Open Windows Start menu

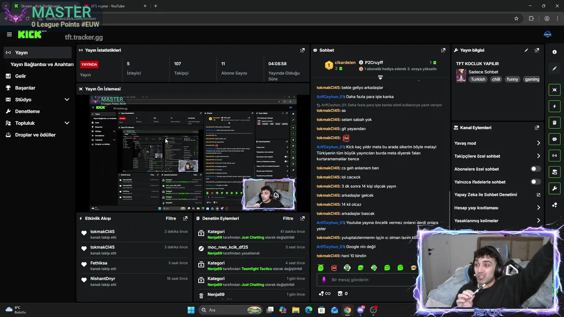point(191,310)
